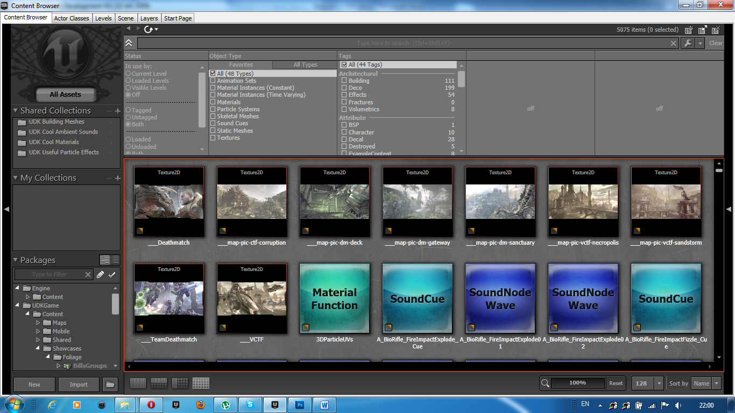Screen dimensions: 735x413
Task: Add a new My Collections entry with plus
Action: (x=117, y=178)
